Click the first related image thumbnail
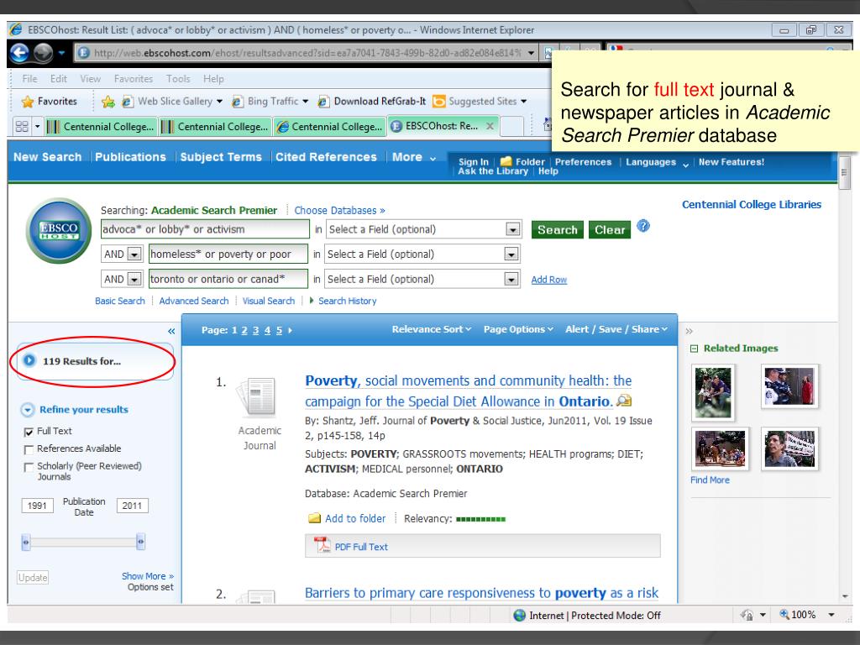The width and height of the screenshot is (860, 645). click(713, 393)
